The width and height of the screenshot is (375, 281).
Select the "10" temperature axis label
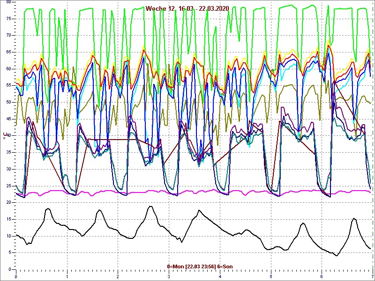click(8, 236)
